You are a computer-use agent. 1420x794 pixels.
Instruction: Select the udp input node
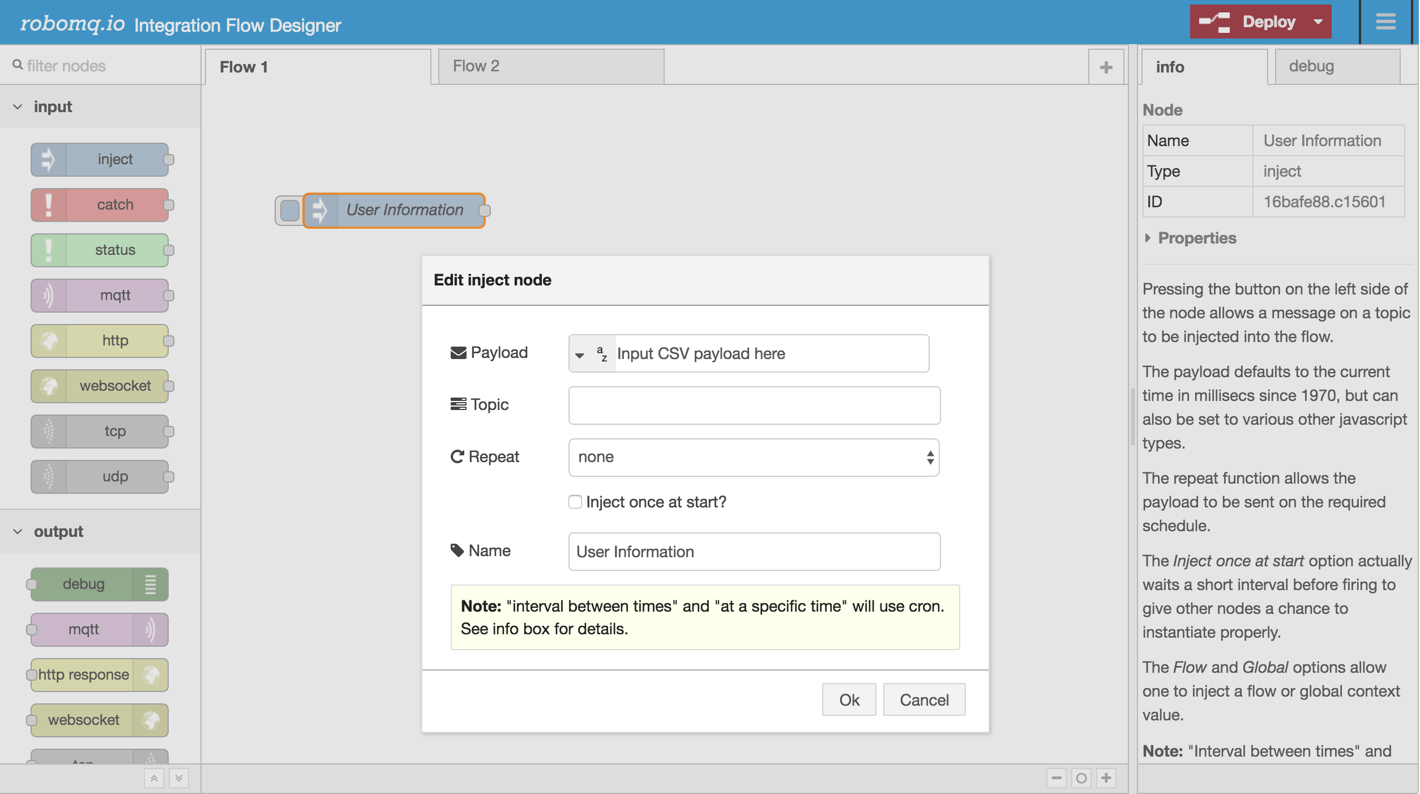100,476
